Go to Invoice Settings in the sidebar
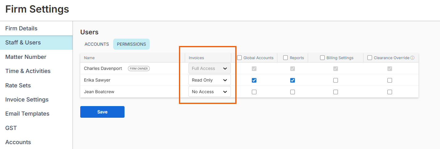440x149 pixels. click(27, 100)
